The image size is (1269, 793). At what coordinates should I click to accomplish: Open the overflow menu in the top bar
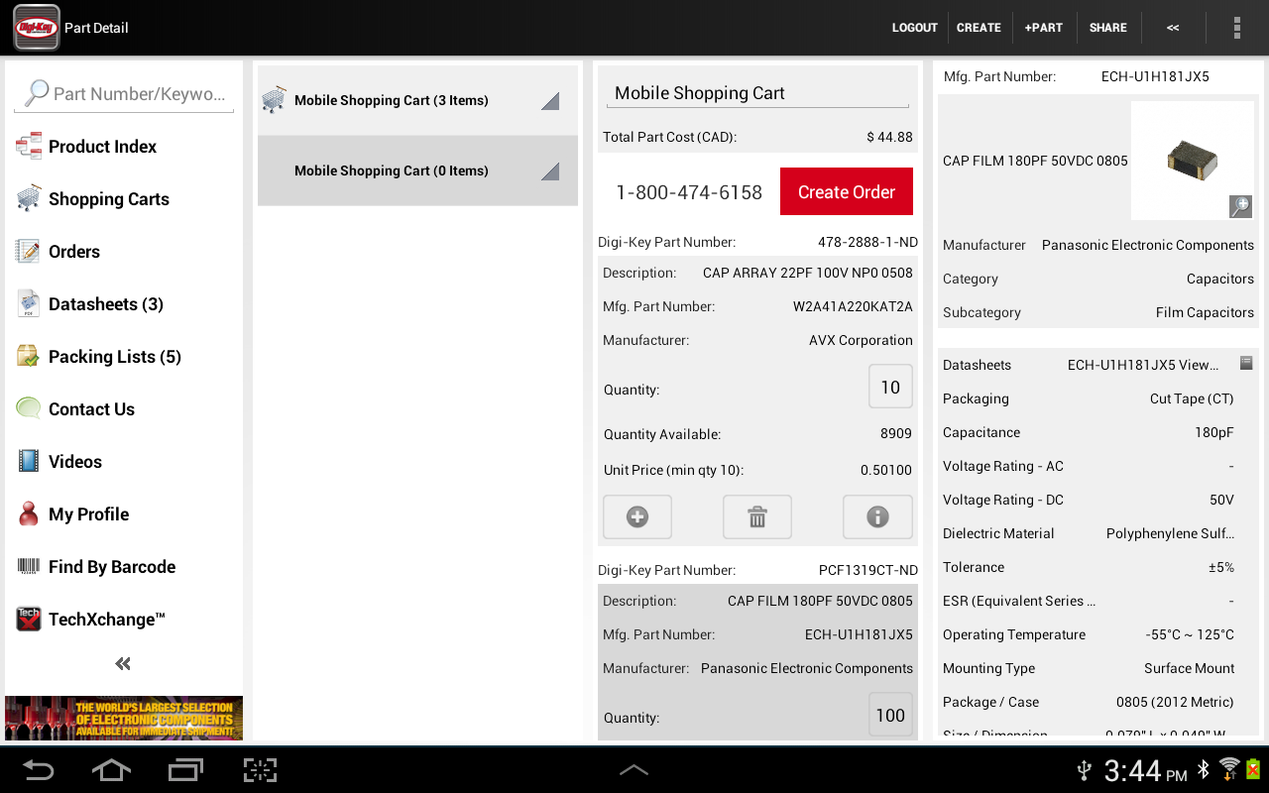1236,27
